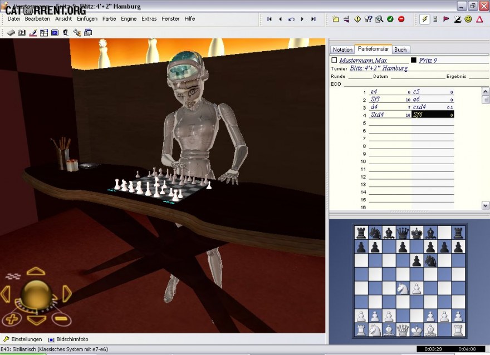Click the wrench and hand options icon

77,32
